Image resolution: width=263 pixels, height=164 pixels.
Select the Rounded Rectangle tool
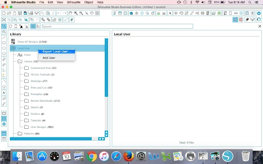[4, 48]
